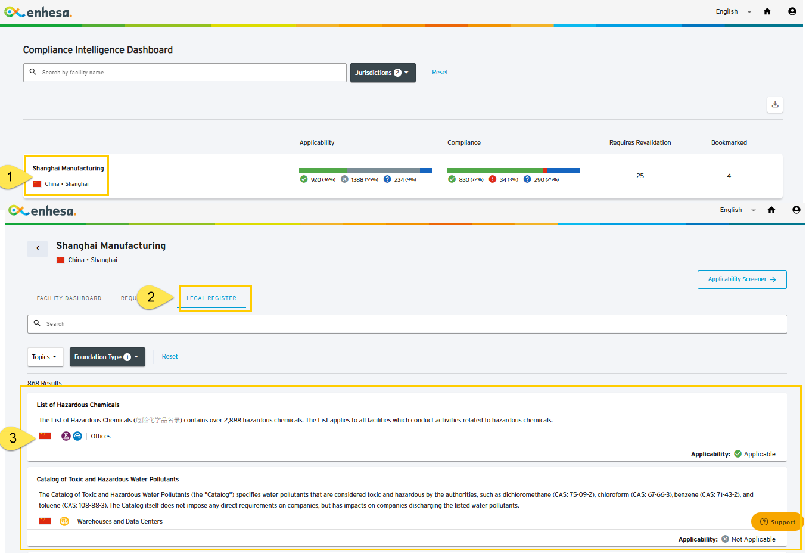Click the Applicability progress bar for Shanghai
The image size is (809, 560).
click(366, 170)
